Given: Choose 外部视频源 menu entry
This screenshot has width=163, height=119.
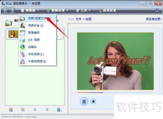Looking at the screenshot, I should click(37, 61).
